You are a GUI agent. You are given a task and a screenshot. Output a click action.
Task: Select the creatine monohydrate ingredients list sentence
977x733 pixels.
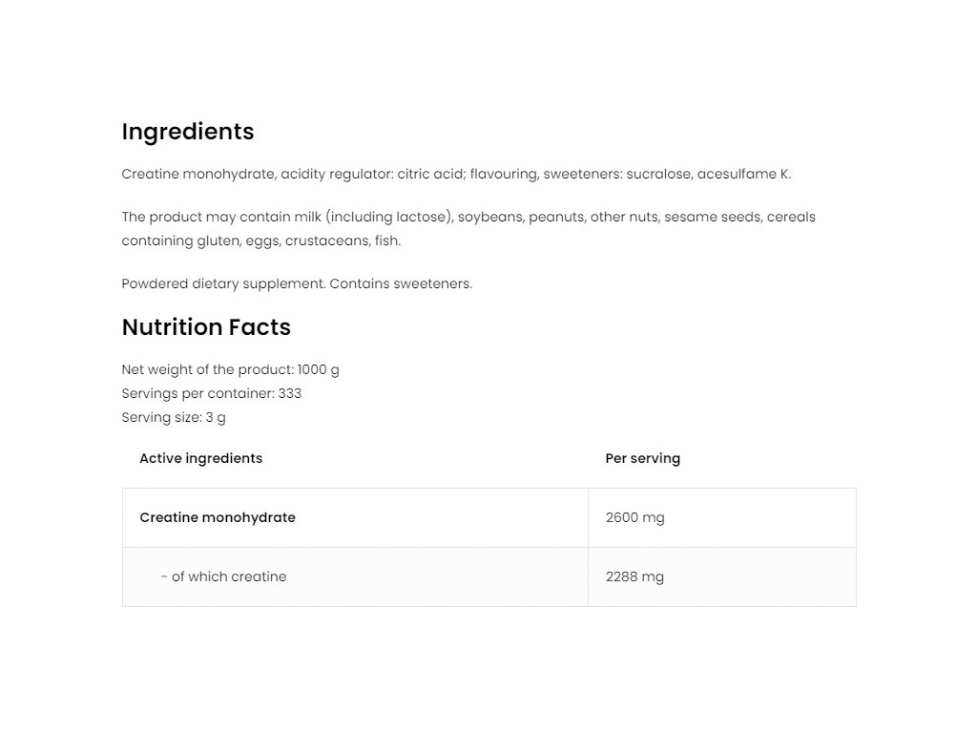tap(456, 174)
